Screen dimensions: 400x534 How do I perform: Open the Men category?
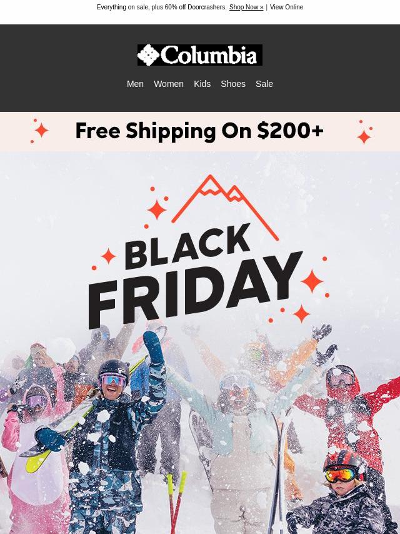[x=135, y=84]
